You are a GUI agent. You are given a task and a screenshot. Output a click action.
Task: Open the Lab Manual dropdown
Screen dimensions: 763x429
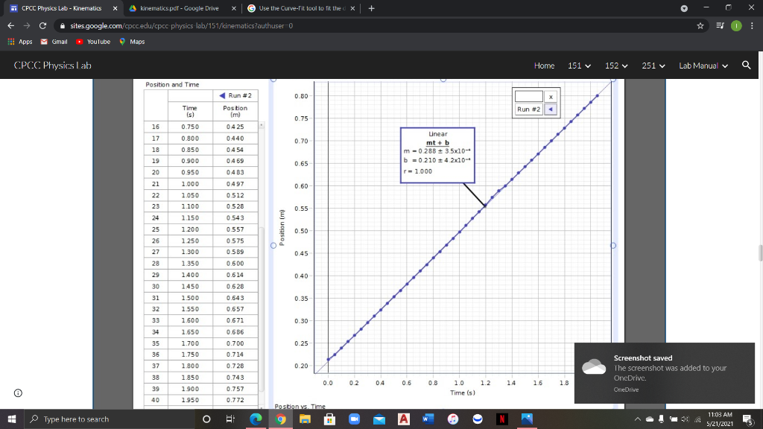tap(703, 66)
